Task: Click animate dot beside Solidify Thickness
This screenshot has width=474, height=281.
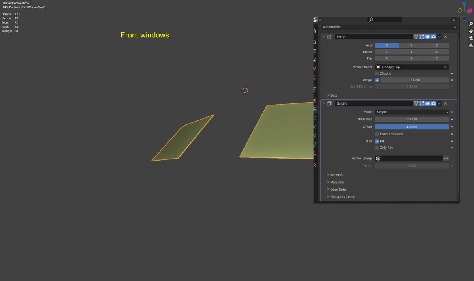Action: point(452,119)
